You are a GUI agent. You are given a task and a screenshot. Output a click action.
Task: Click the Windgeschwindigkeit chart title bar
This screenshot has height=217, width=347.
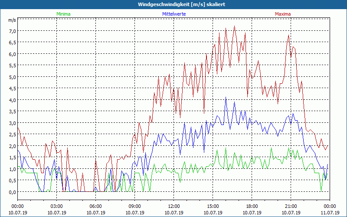pos(173,4)
